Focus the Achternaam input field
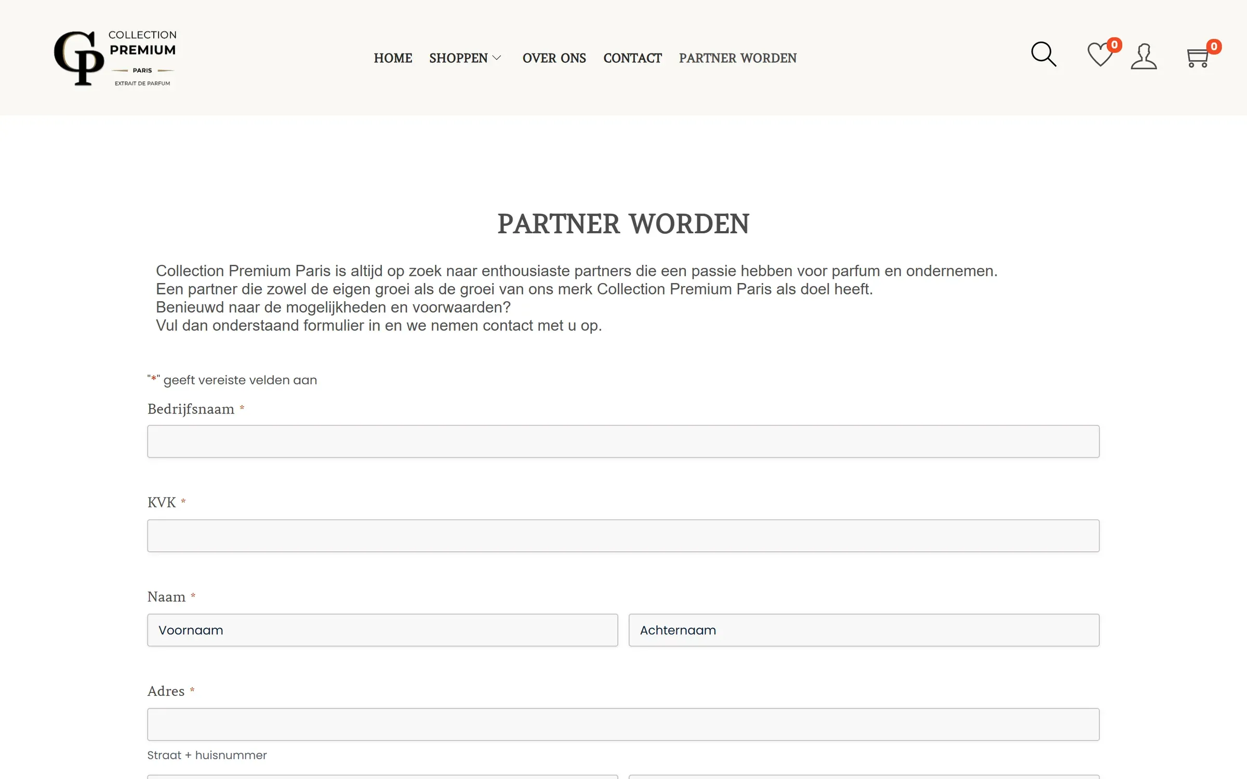The height and width of the screenshot is (779, 1247). (864, 630)
